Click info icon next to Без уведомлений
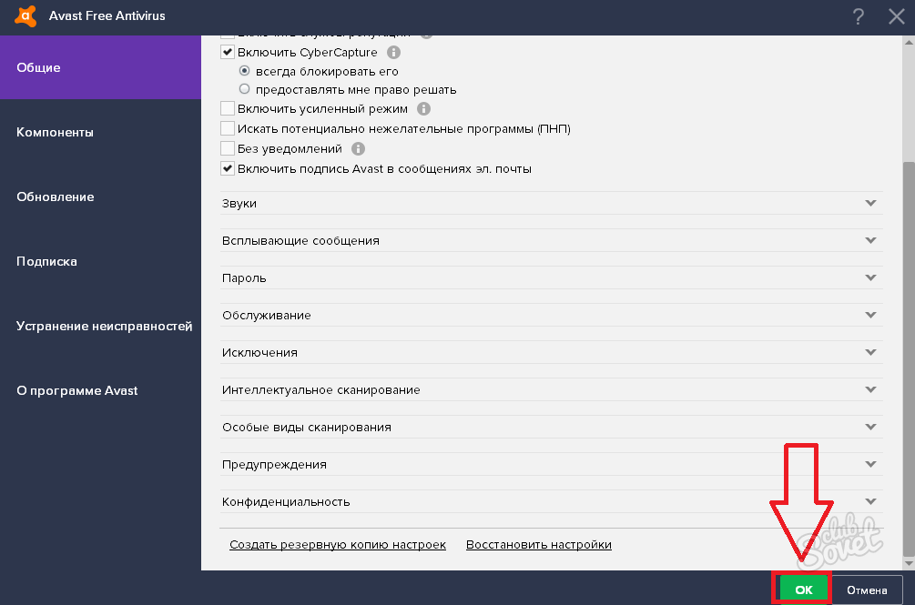 (x=358, y=148)
